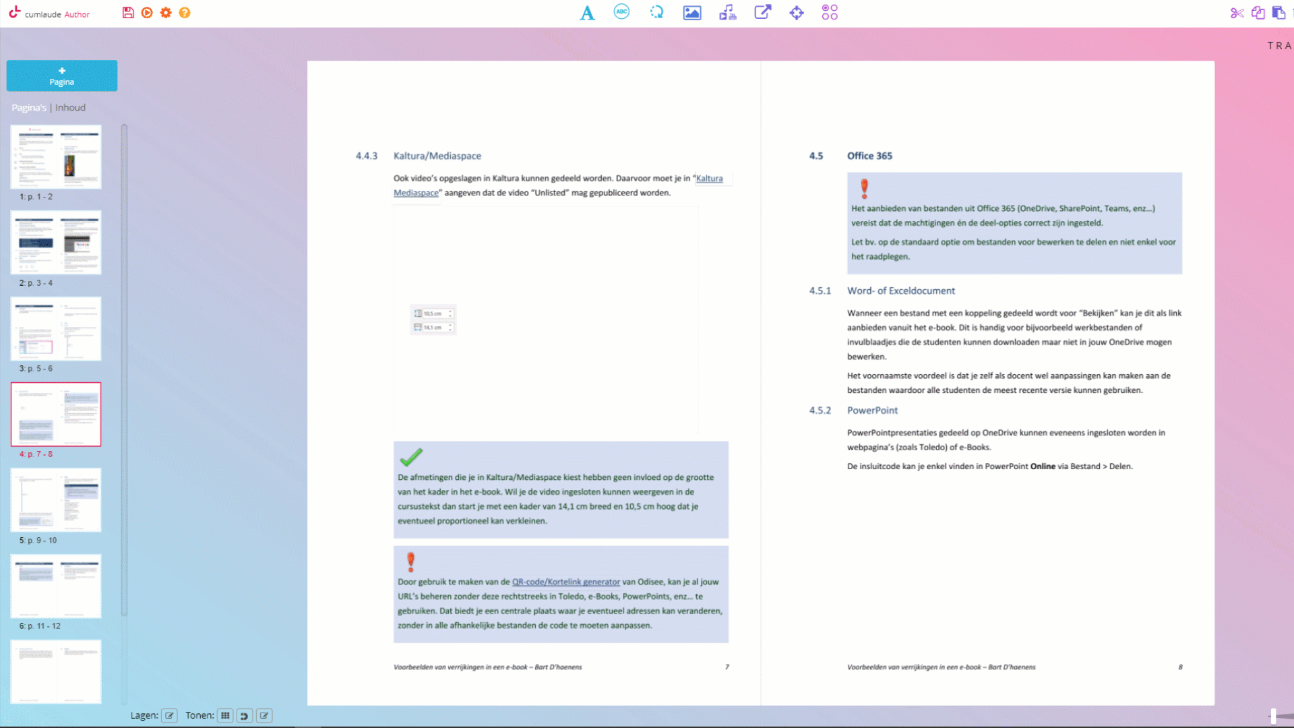Screen dimensions: 1294x728
Task: Select thumbnail for pages 5 - 6
Action: tap(56, 328)
